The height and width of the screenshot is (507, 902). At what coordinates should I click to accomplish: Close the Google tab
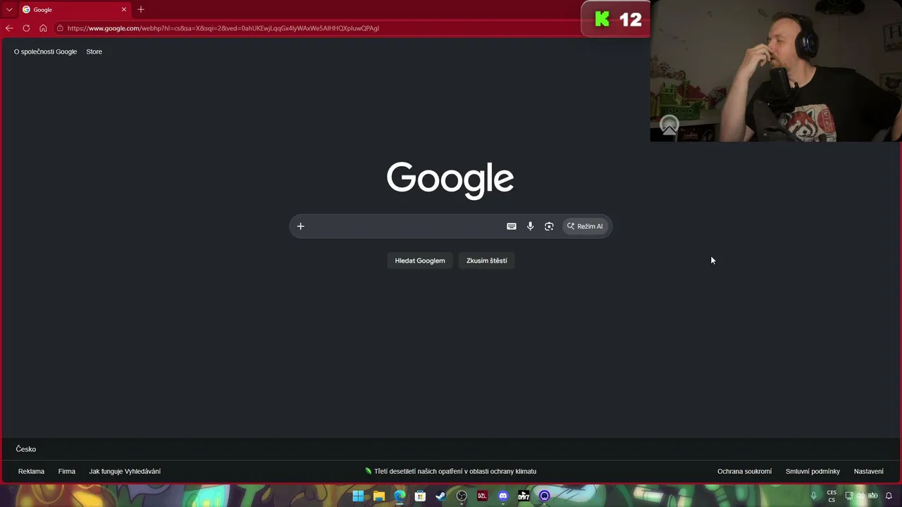click(124, 10)
